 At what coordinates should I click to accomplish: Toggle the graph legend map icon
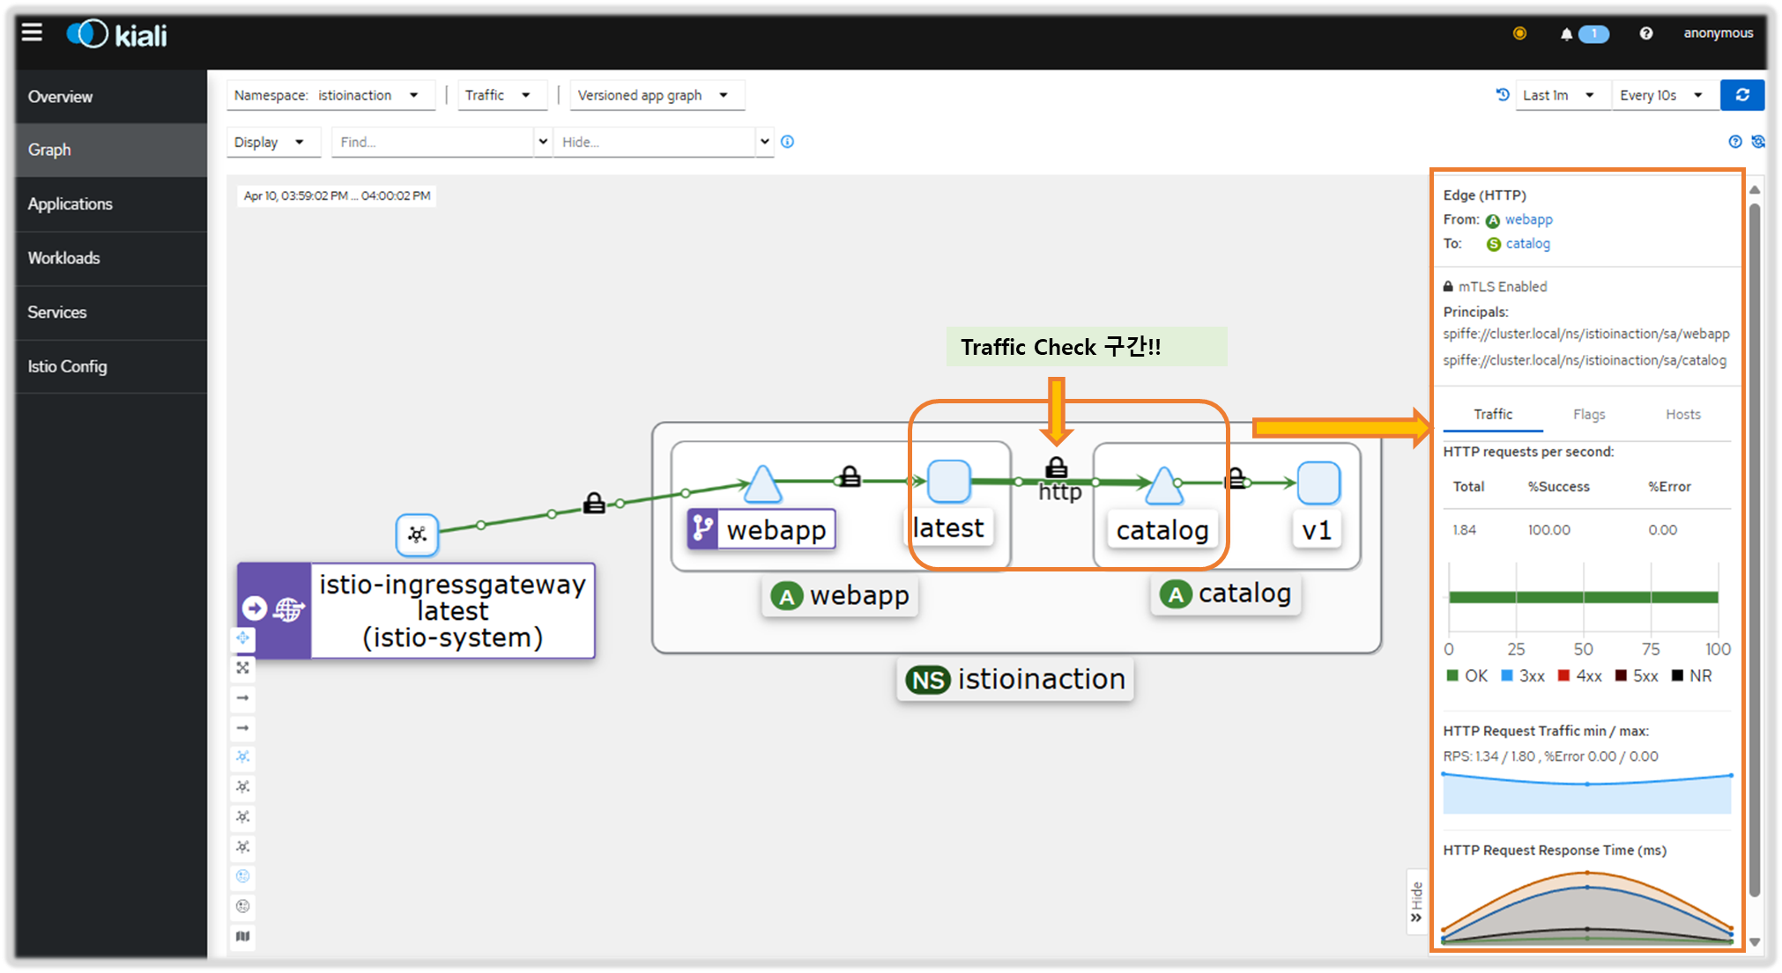click(242, 936)
